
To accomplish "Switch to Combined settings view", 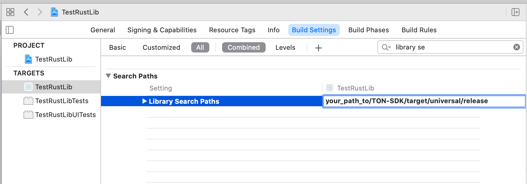I will pos(244,47).
